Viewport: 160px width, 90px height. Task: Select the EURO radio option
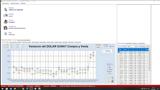107,73
